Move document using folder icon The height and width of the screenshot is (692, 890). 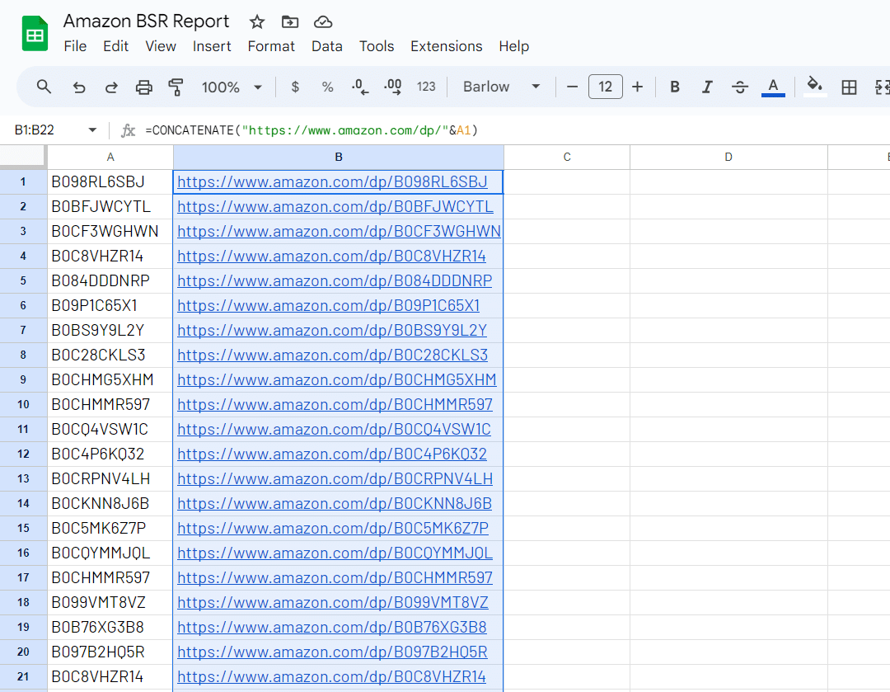click(290, 22)
